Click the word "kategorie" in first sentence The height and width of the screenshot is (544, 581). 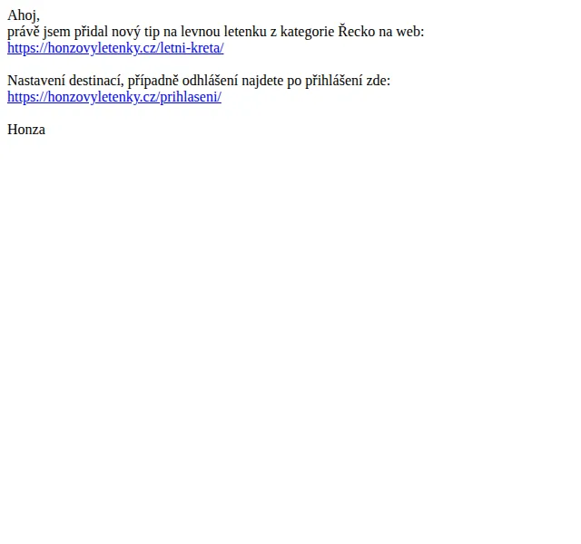click(x=307, y=33)
